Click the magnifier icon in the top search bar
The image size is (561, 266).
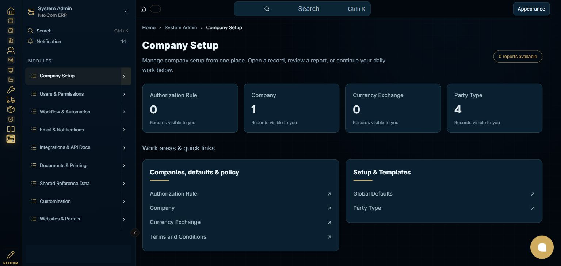[x=267, y=9]
